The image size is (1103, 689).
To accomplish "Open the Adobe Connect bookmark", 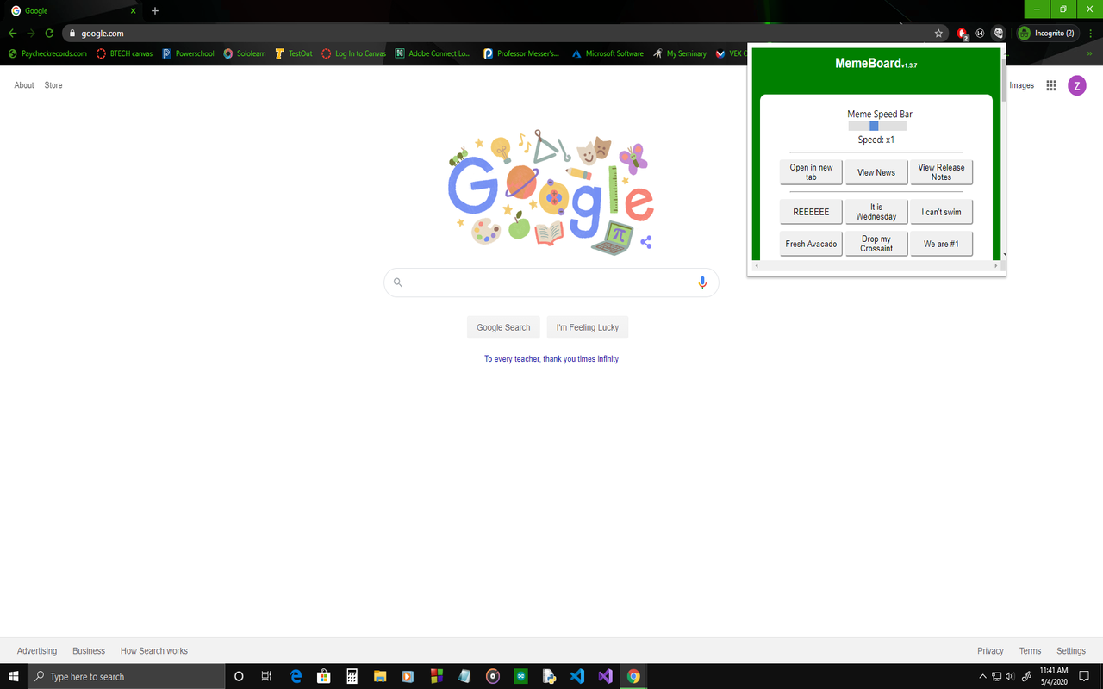I will coord(433,53).
